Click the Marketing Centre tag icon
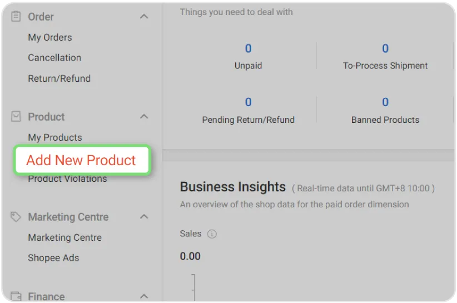Image resolution: width=457 pixels, height=303 pixels. [x=16, y=217]
